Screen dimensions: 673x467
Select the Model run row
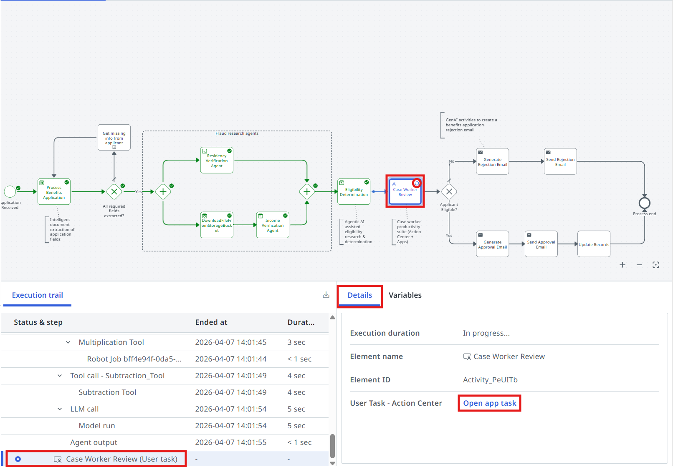[x=165, y=426]
